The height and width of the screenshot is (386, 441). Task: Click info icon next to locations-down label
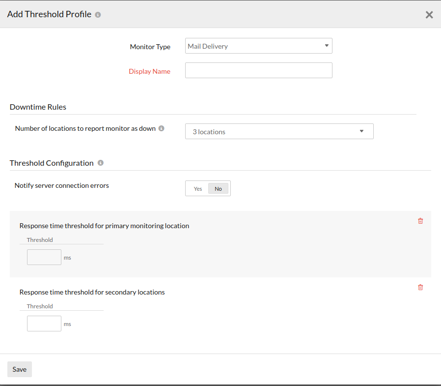[162, 128]
